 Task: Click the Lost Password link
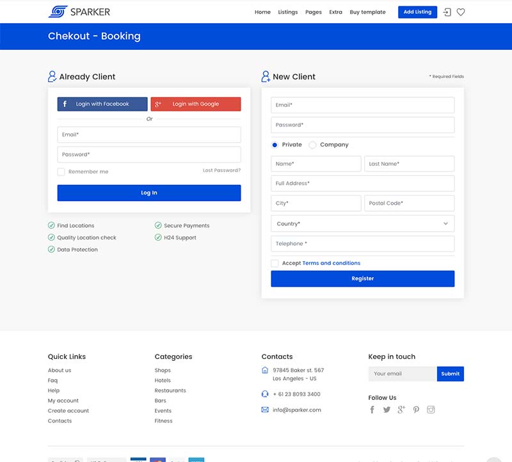coord(221,171)
